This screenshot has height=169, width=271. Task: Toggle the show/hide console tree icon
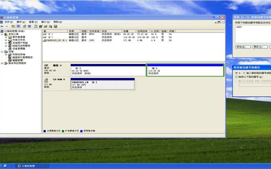click(18, 26)
